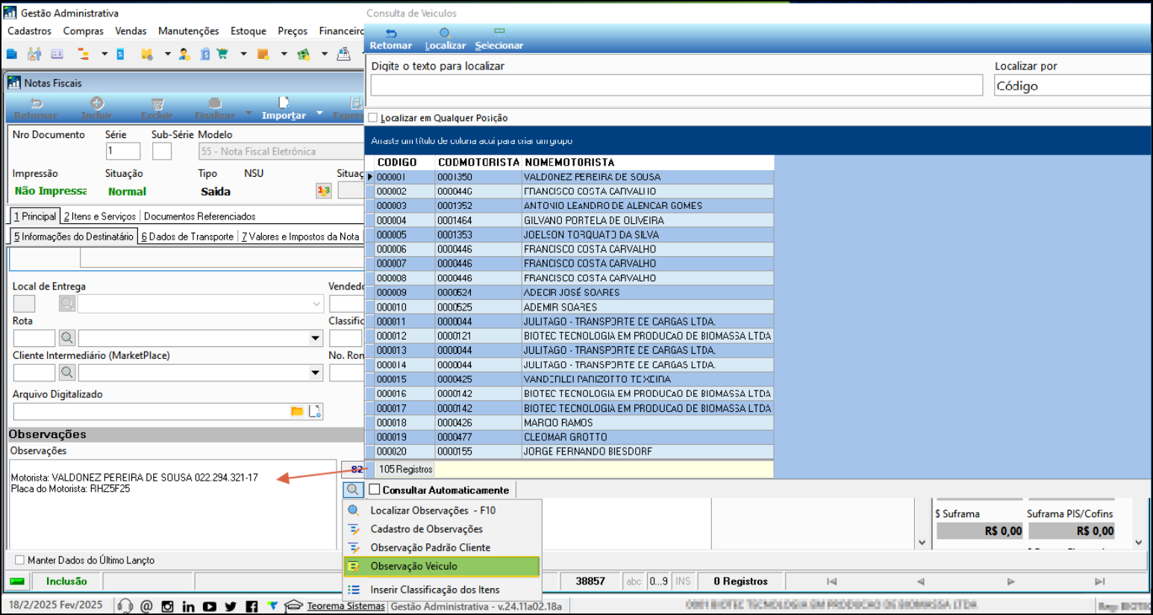Image resolution: width=1153 pixels, height=615 pixels.
Task: Open the Cadastros menu
Action: (x=29, y=31)
